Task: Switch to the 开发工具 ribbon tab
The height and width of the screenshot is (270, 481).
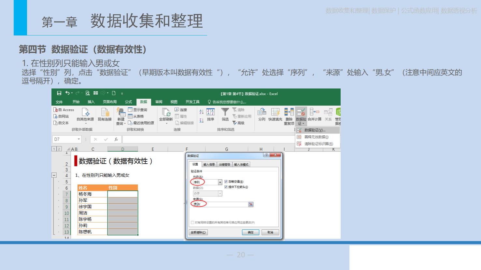Action: pyautogui.click(x=192, y=102)
